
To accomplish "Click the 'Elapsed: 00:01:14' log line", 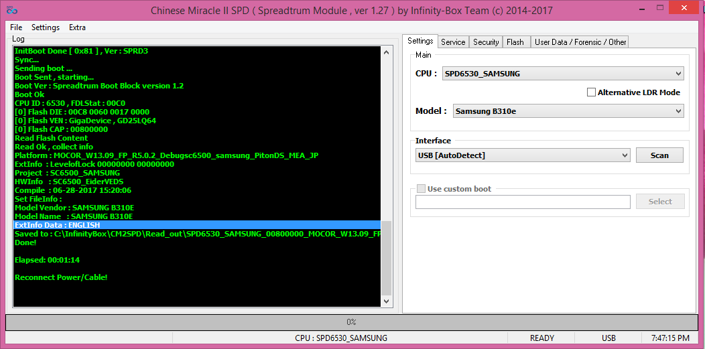I will coord(47,260).
